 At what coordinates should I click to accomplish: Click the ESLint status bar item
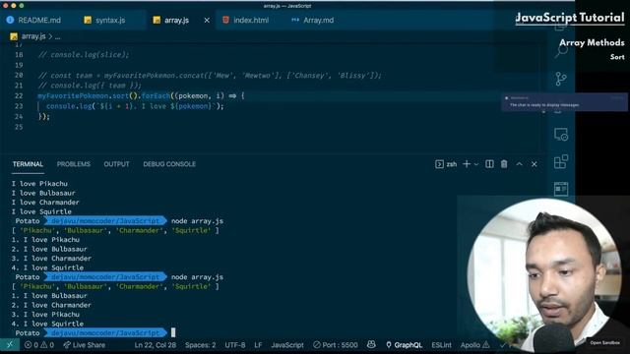coord(441,345)
